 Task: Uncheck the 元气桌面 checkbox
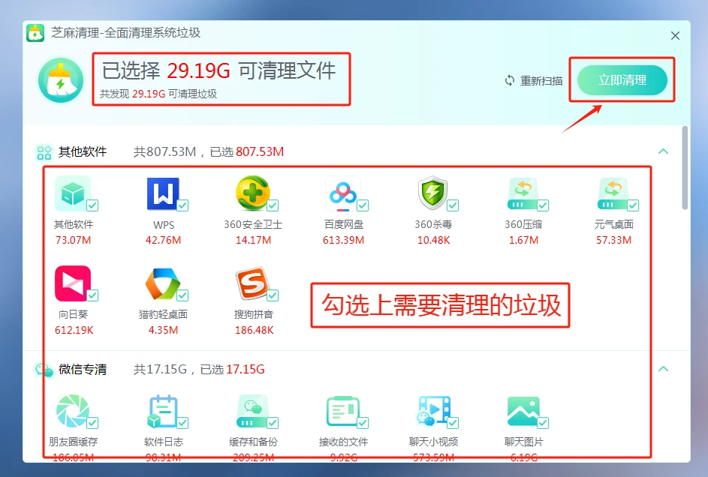click(633, 205)
